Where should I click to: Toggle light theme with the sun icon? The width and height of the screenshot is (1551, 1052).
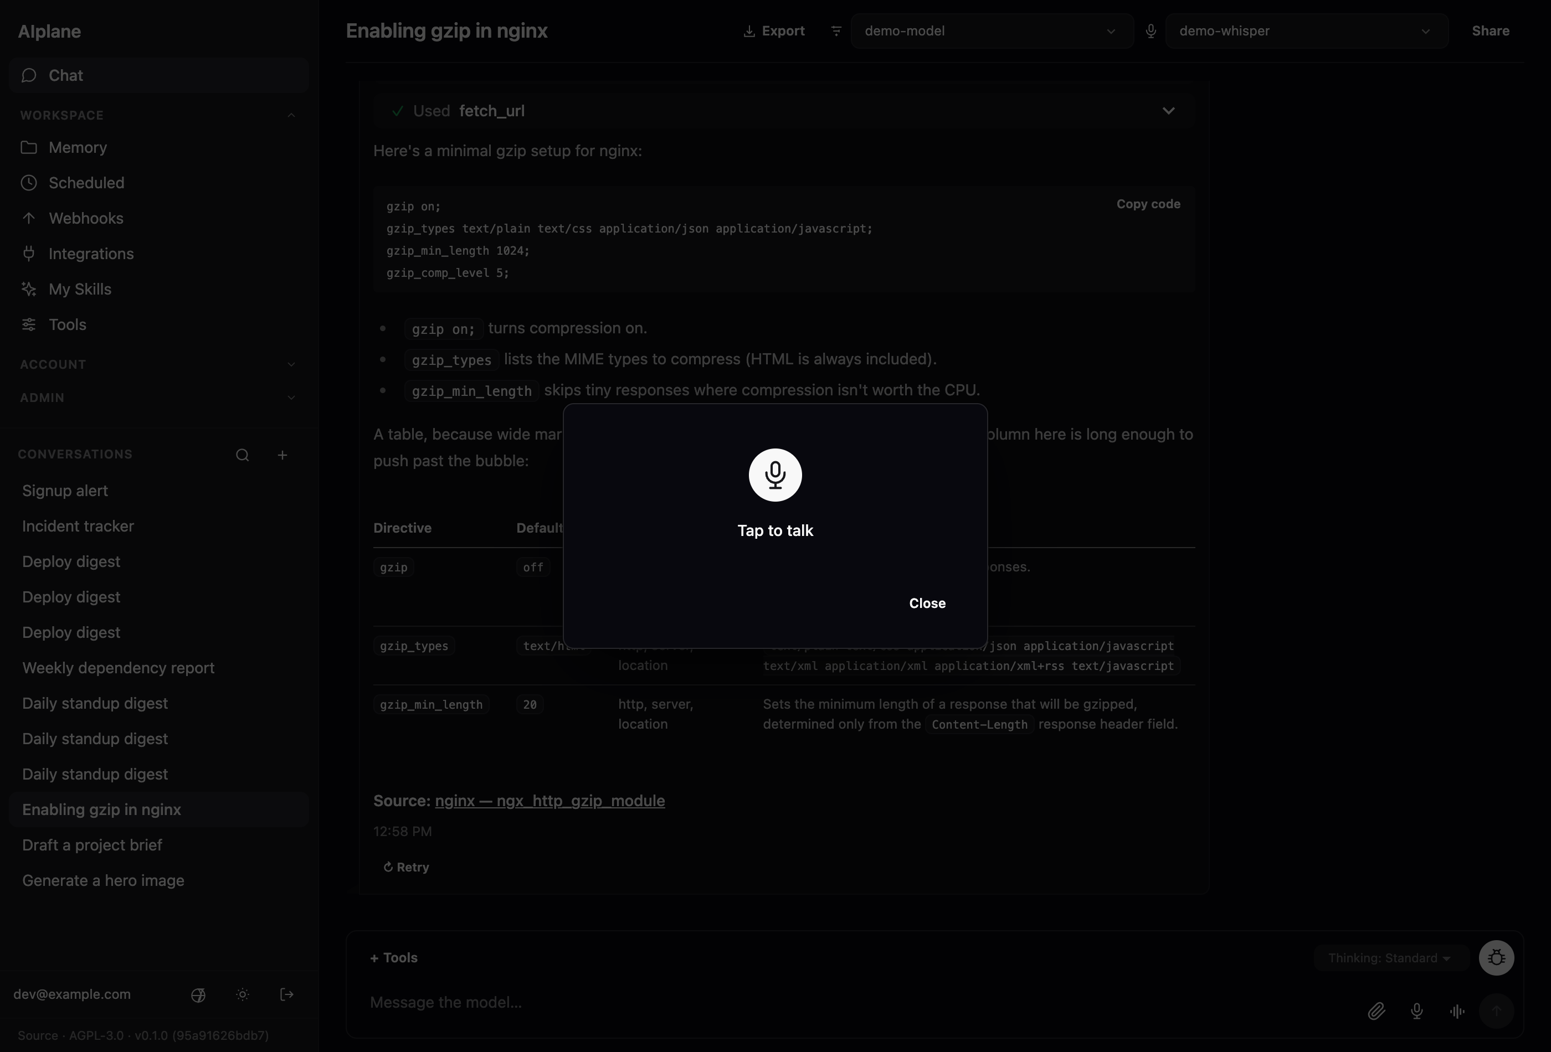tap(242, 994)
